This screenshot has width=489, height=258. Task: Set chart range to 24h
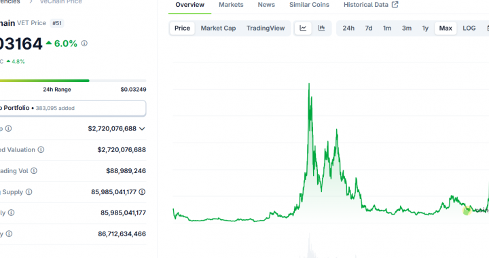(348, 28)
